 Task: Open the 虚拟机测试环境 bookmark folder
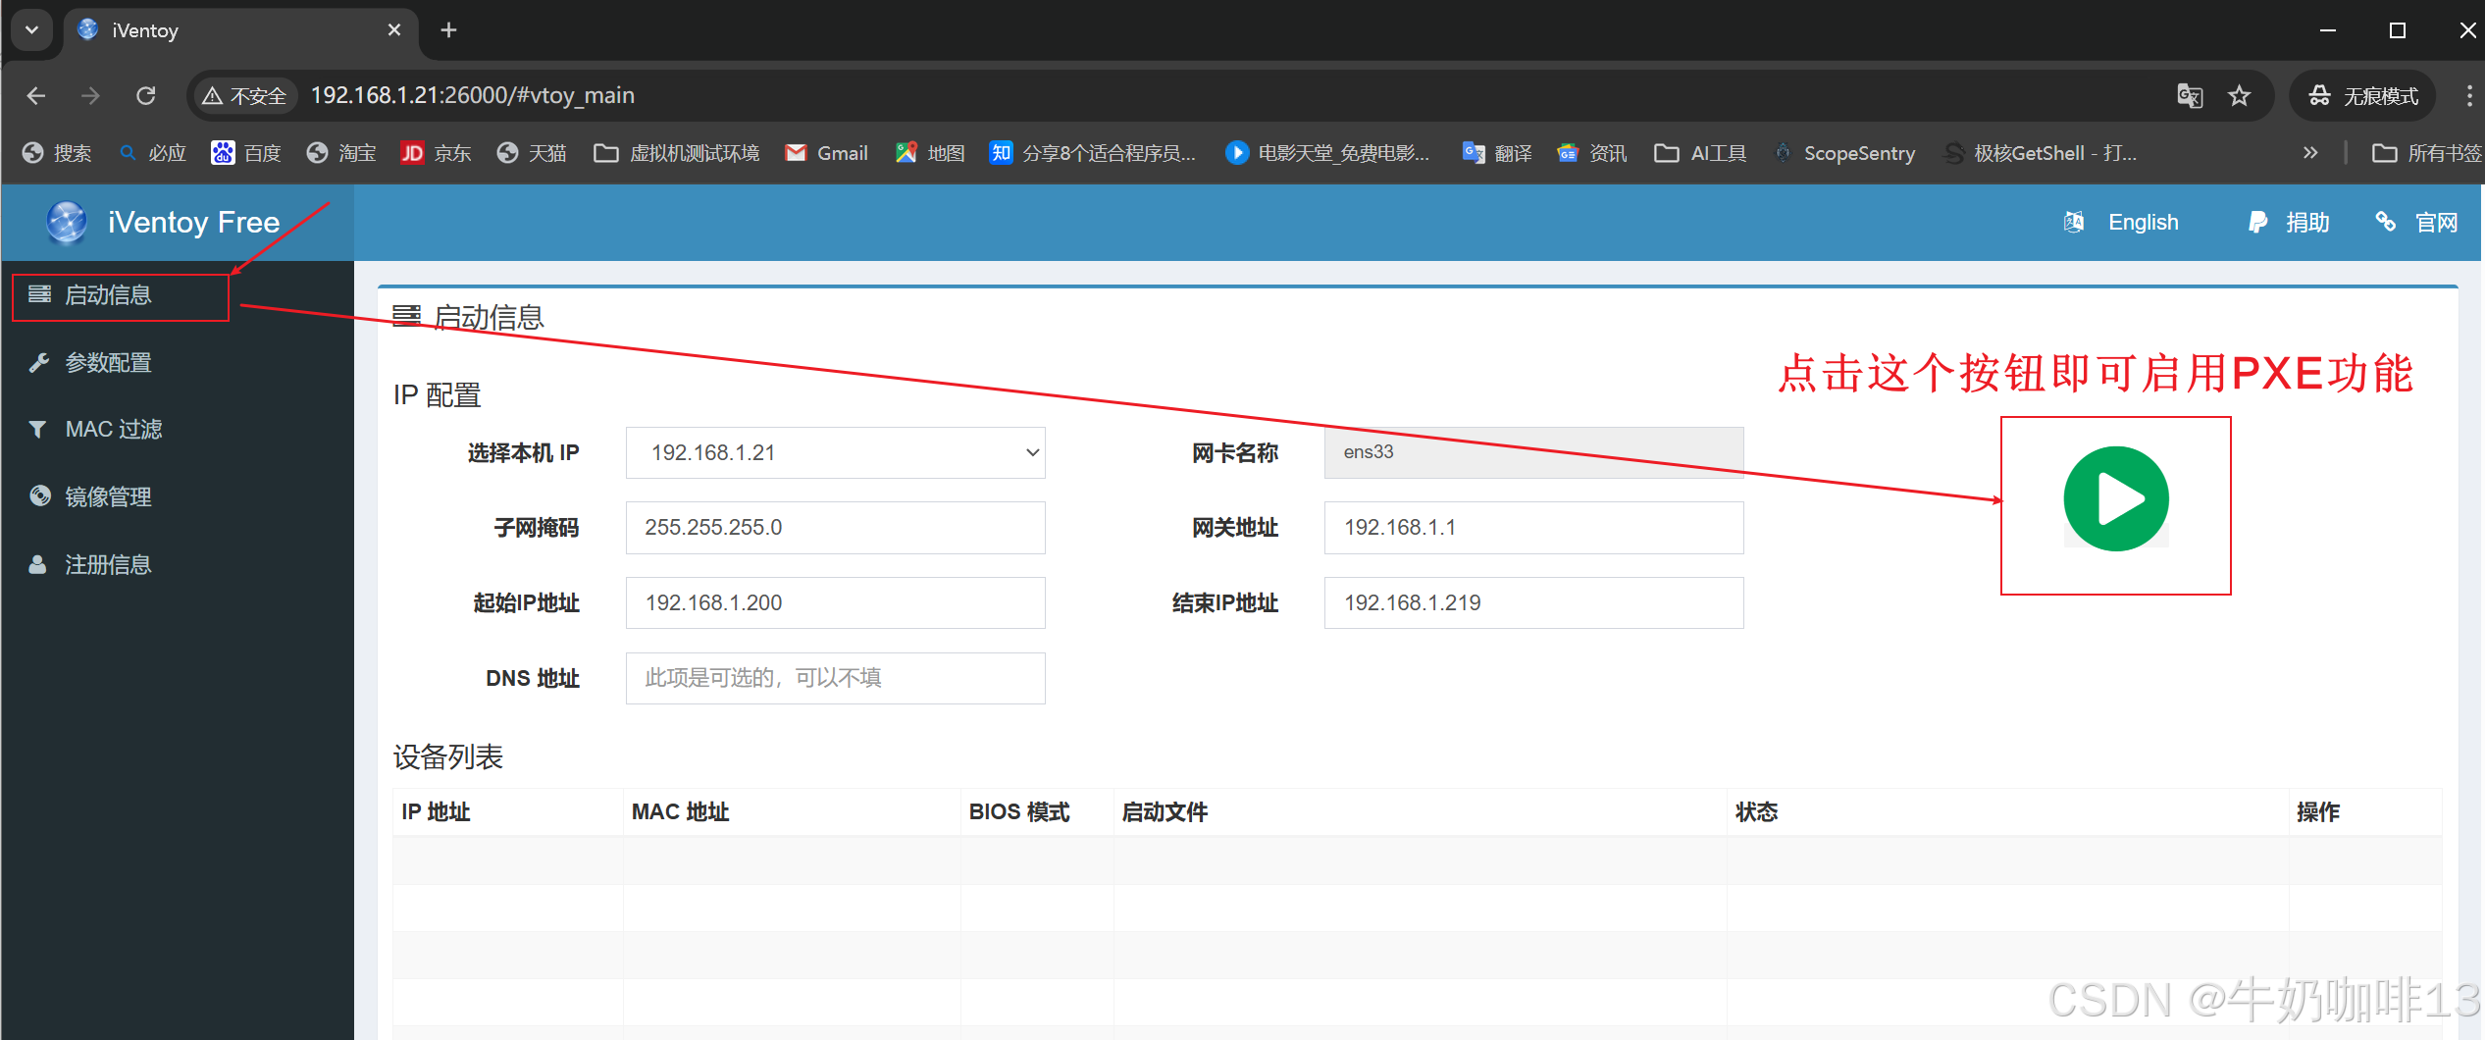pos(677,153)
